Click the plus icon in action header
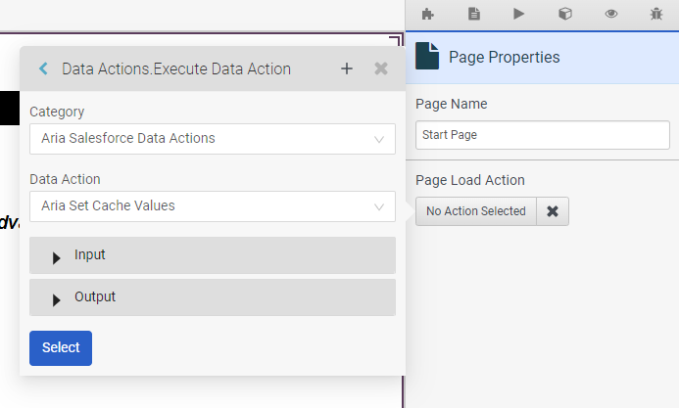 pyautogui.click(x=346, y=68)
